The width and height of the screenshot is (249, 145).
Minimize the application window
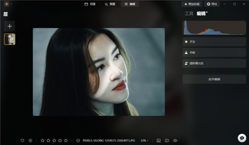(x=224, y=4)
